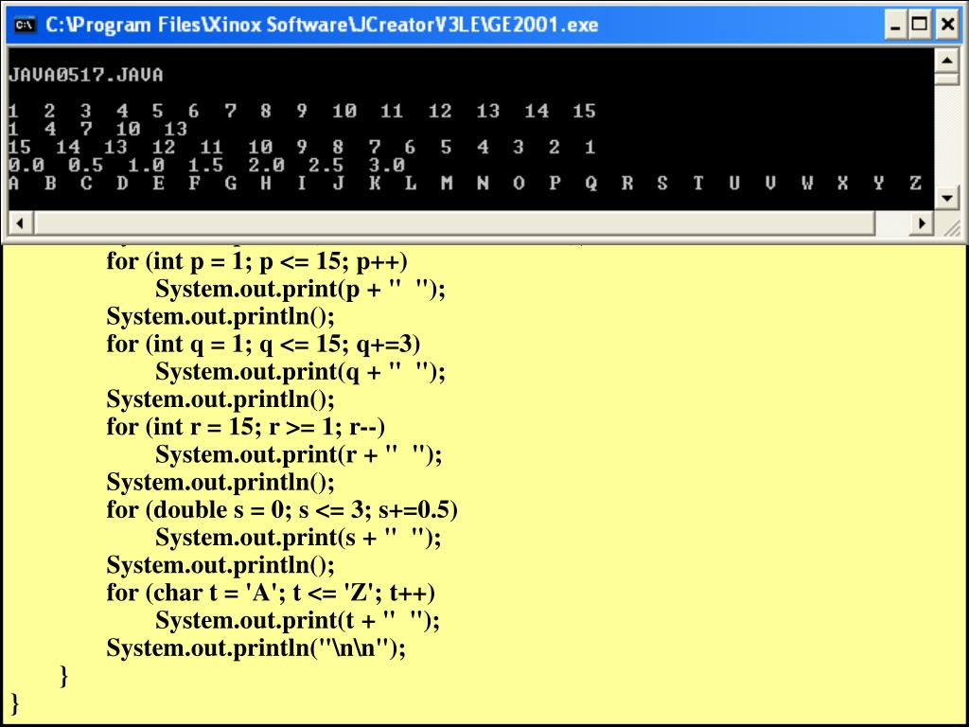
Task: Click the code line 'for (char t = 'A'; t <= 'Z'; t++)'
Action: (x=271, y=593)
